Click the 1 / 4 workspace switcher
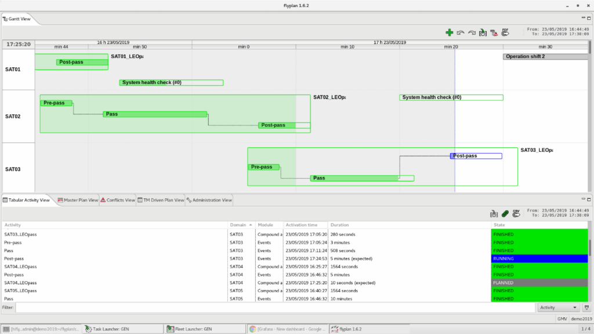594x334 pixels. (x=586, y=329)
